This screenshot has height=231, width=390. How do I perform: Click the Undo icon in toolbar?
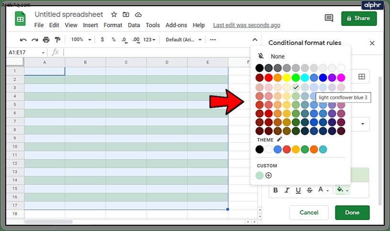(23, 40)
